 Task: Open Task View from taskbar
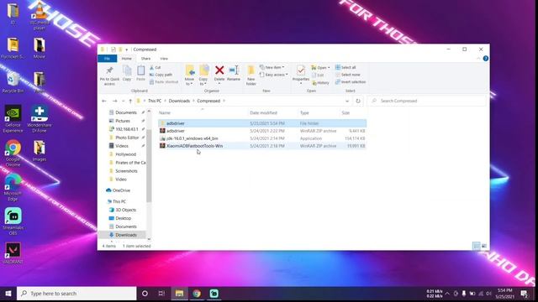tap(161, 294)
